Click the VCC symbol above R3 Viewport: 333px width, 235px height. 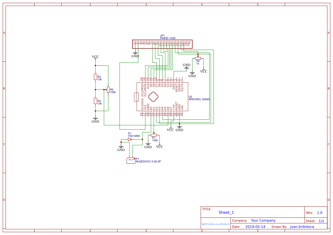[95, 57]
